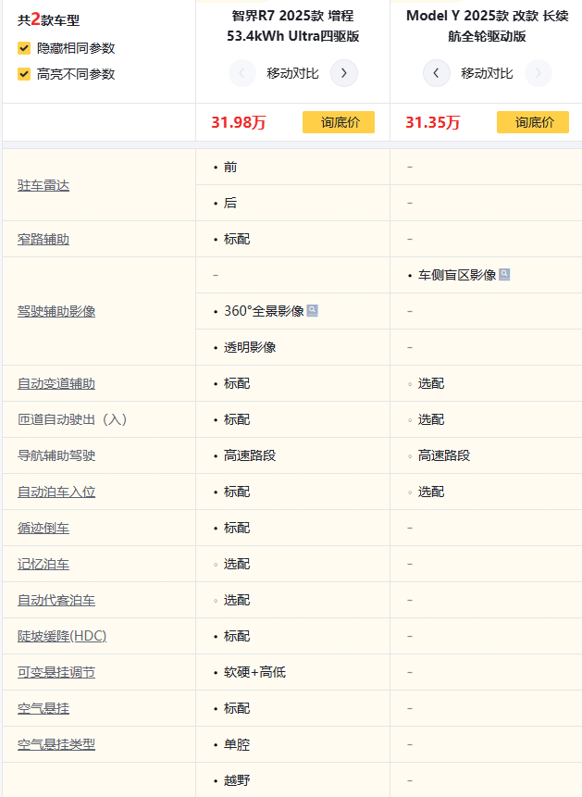The image size is (582, 797).
Task: Click the 智界R7 2025款 model title
Action: (x=292, y=26)
